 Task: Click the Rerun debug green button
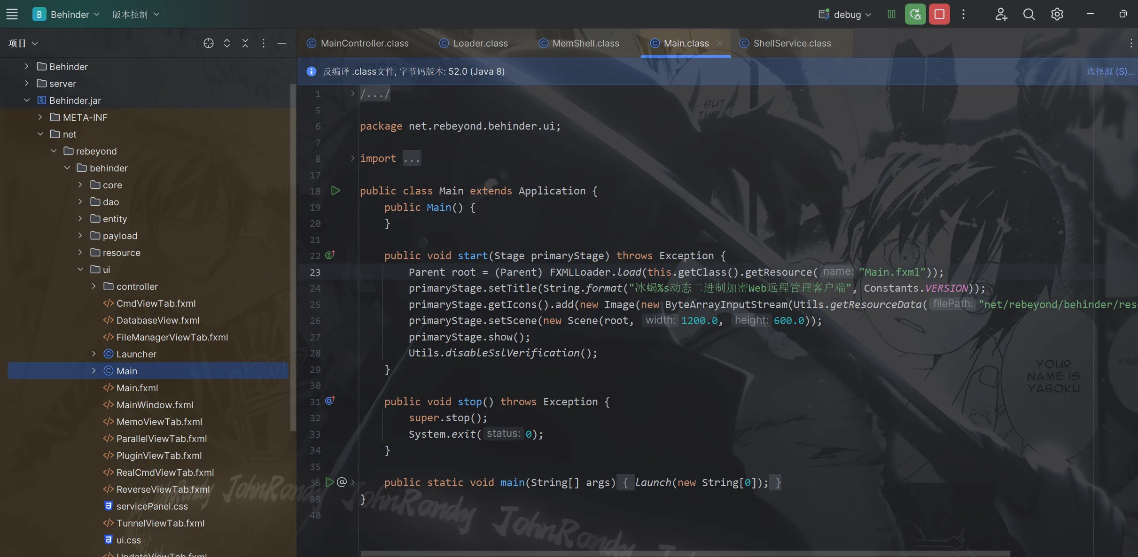click(x=915, y=14)
